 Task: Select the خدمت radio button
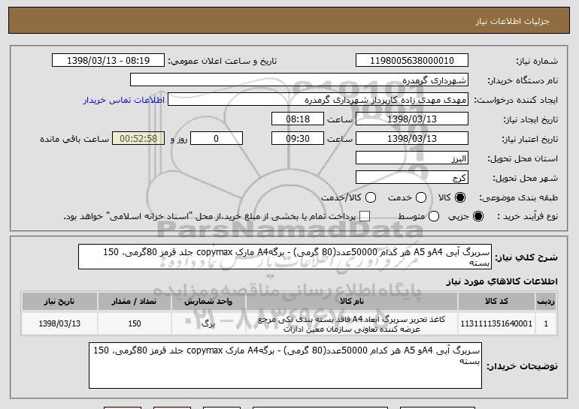click(x=421, y=197)
